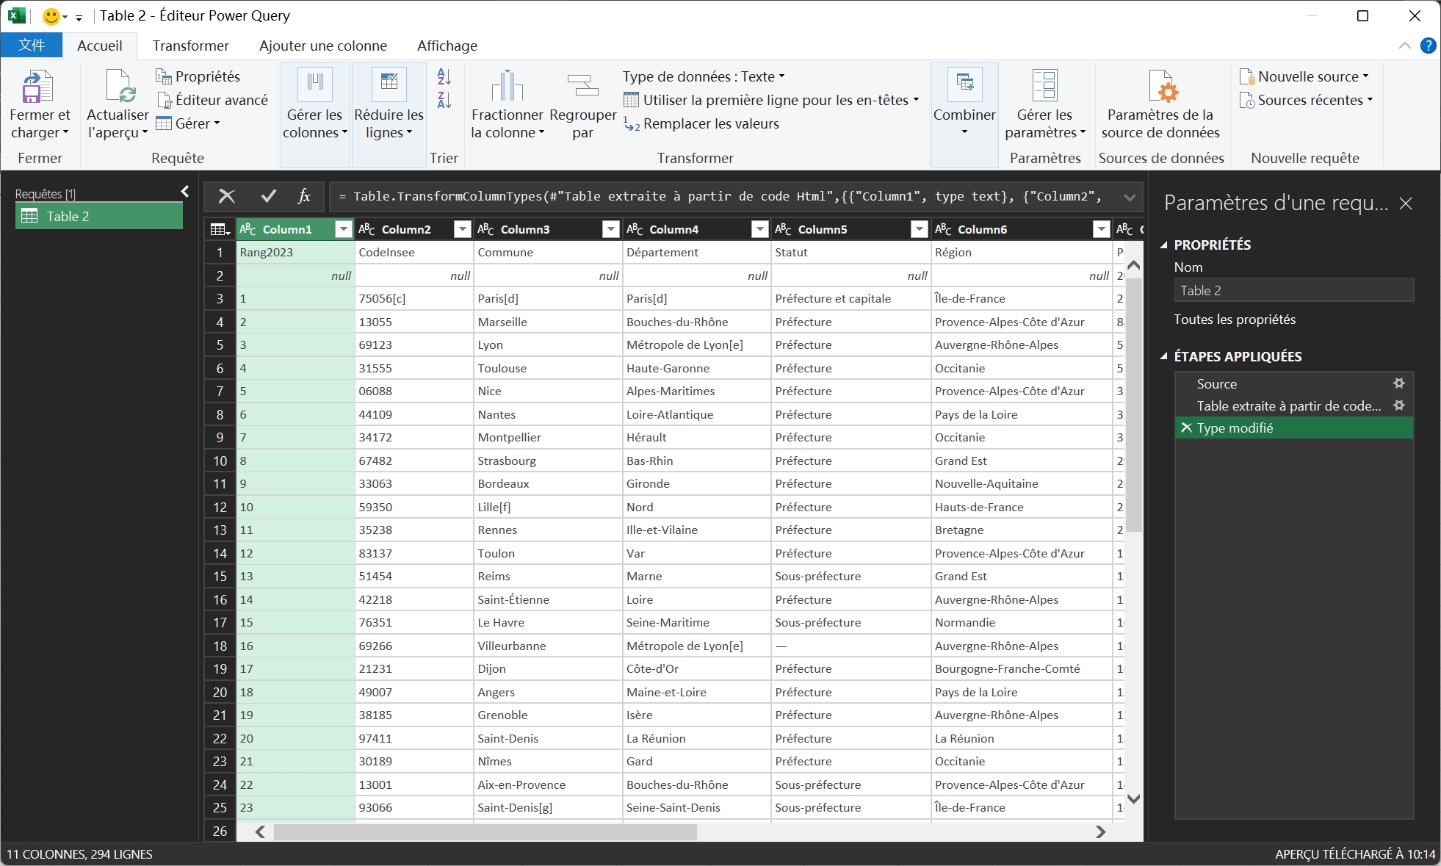Select the Table 2 query in Requêtes

point(99,216)
